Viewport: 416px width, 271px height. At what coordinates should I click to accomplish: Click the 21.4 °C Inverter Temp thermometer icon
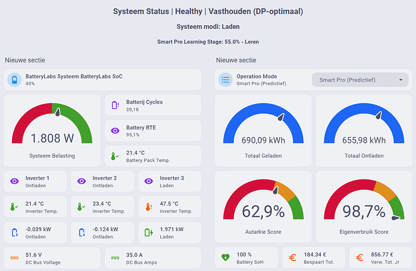click(14, 207)
